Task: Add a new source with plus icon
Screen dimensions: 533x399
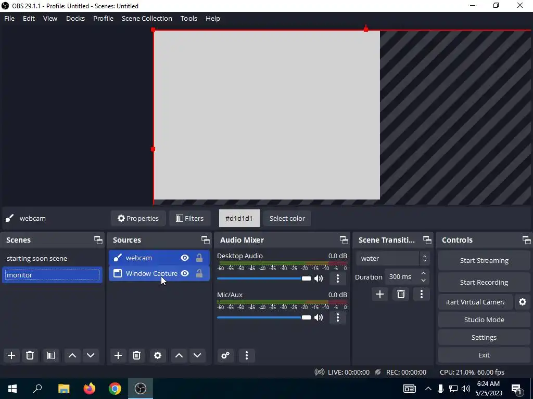Action: [118, 355]
